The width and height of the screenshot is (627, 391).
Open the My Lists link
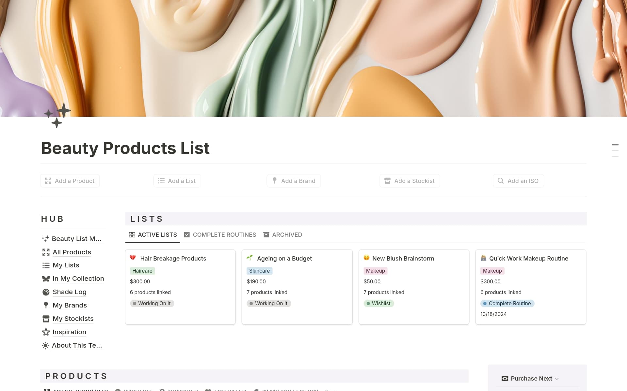pos(66,265)
